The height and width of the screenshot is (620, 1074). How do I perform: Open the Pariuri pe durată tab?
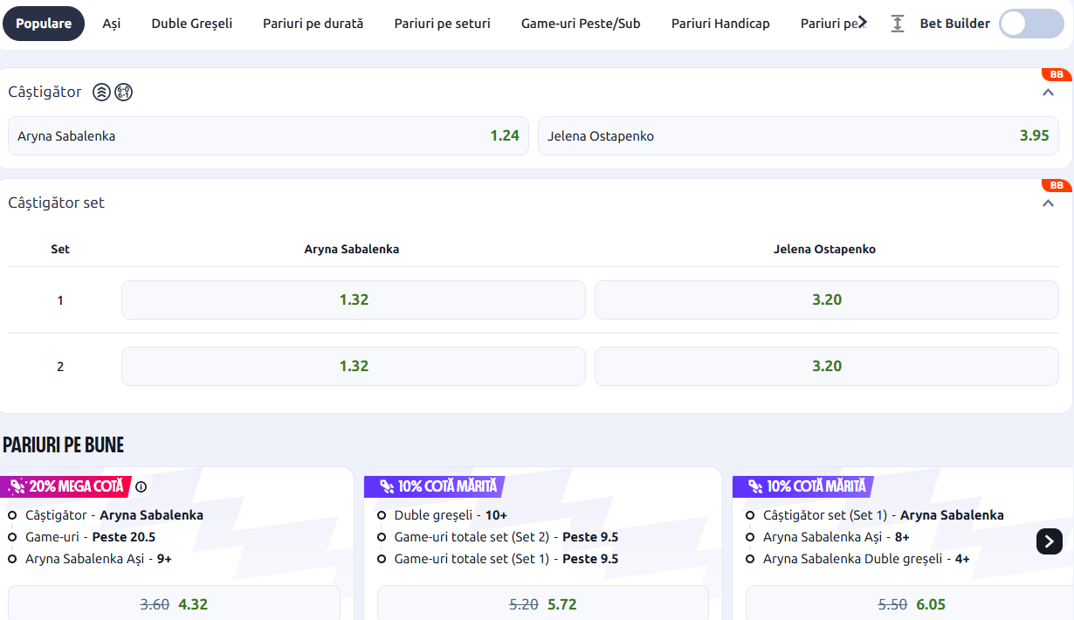pos(313,24)
